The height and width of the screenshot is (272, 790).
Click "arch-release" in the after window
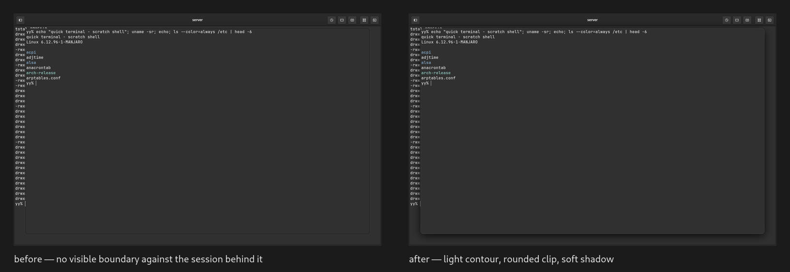[436, 73]
